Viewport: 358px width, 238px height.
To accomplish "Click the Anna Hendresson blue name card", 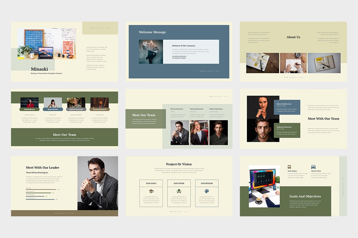I will pos(287,107).
